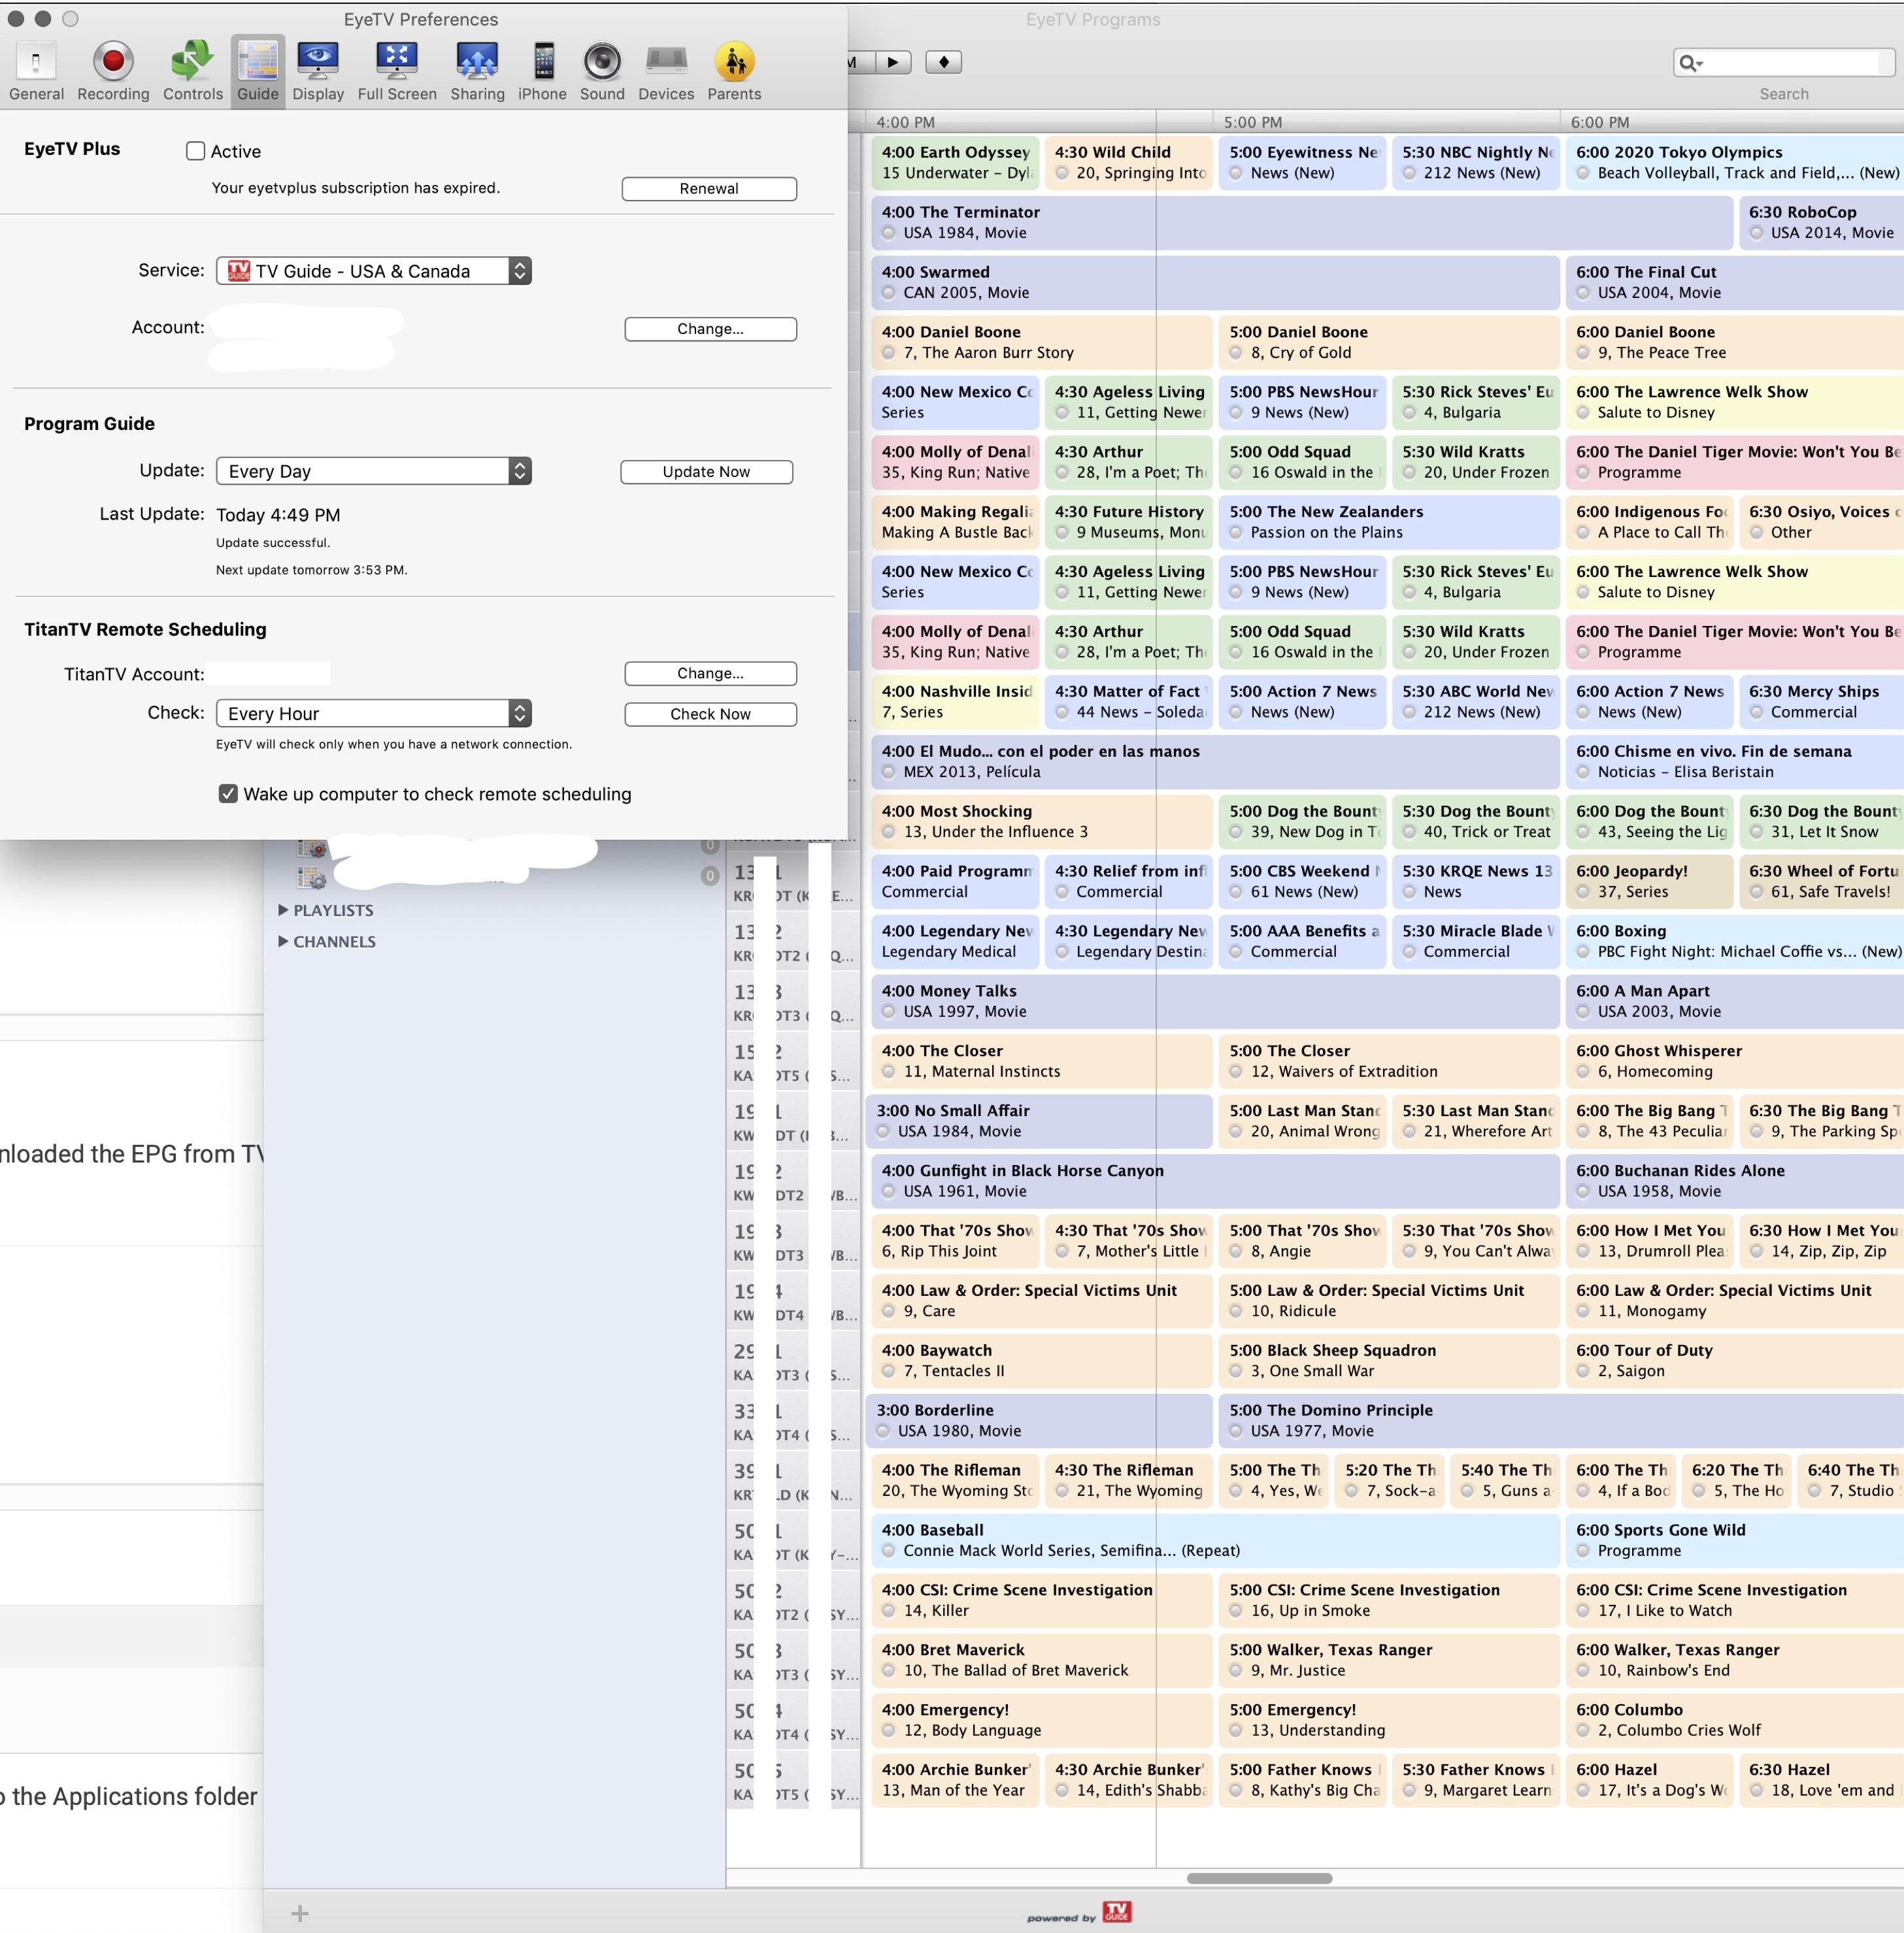Open the Parents preferences pane
Screen dimensions: 1904x1933
click(734, 71)
